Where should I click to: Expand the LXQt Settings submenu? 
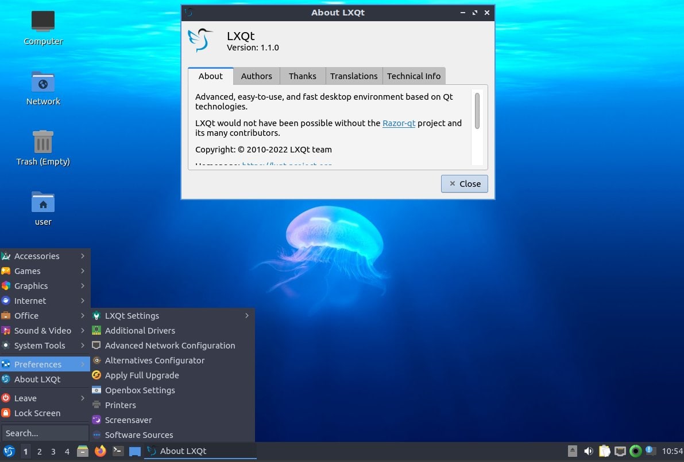click(x=172, y=316)
